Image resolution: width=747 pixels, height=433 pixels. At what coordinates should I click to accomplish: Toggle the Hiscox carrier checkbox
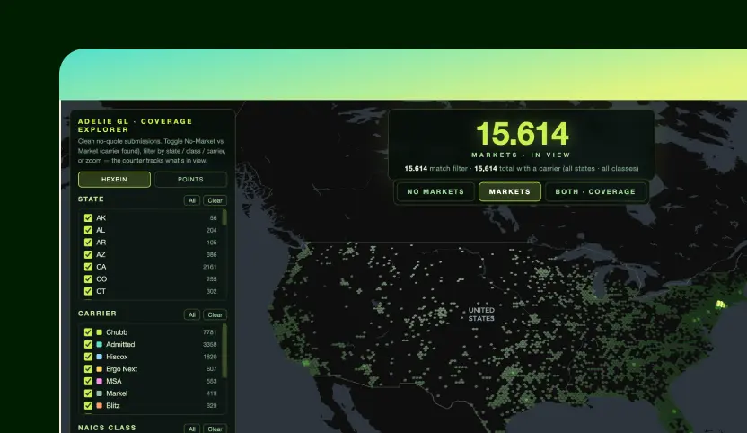click(88, 357)
